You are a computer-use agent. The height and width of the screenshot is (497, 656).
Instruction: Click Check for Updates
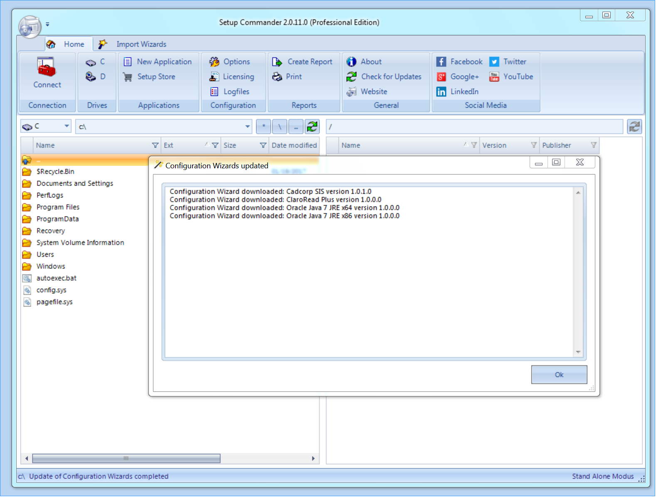[384, 77]
